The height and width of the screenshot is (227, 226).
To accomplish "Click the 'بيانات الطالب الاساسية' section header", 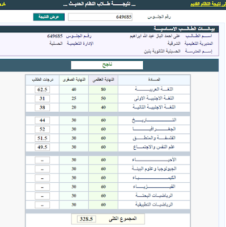I will 184,29.
